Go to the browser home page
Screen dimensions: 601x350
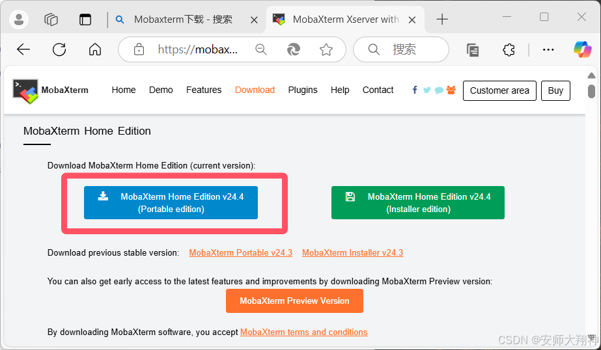point(94,49)
